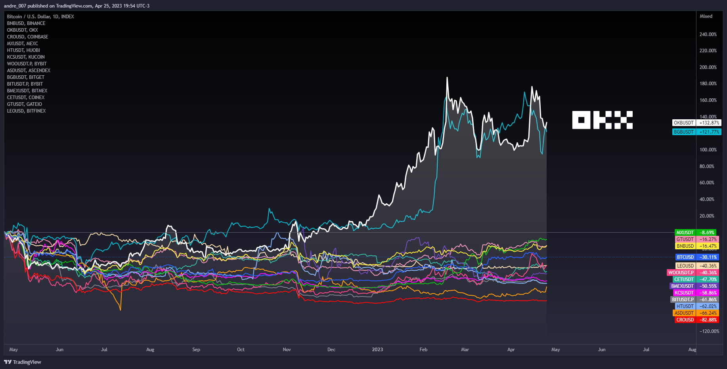Select the CETUSDT, COINEX legend entry
The width and height of the screenshot is (727, 369).
tap(26, 98)
